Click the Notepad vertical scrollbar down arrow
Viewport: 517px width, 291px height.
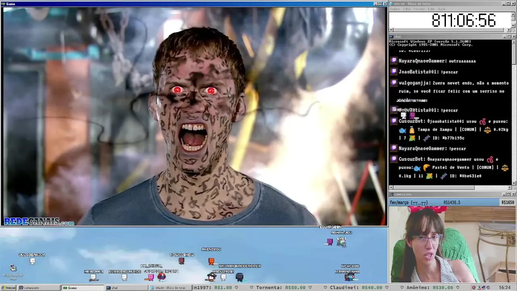(x=513, y=25)
